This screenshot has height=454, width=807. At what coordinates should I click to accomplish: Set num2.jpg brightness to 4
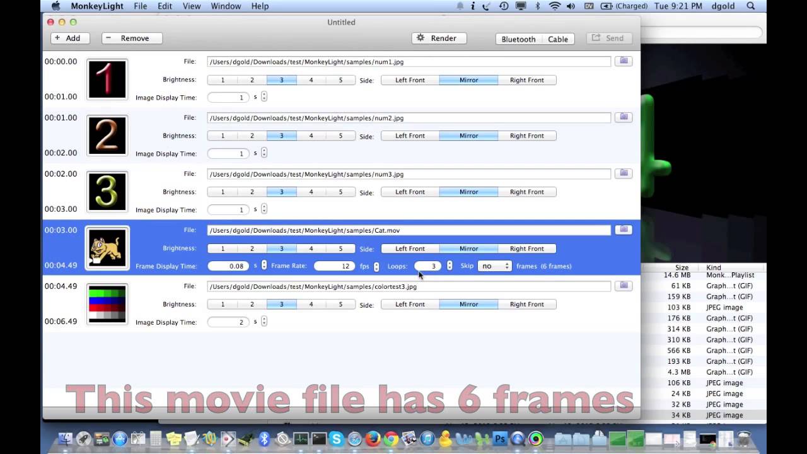pyautogui.click(x=311, y=136)
